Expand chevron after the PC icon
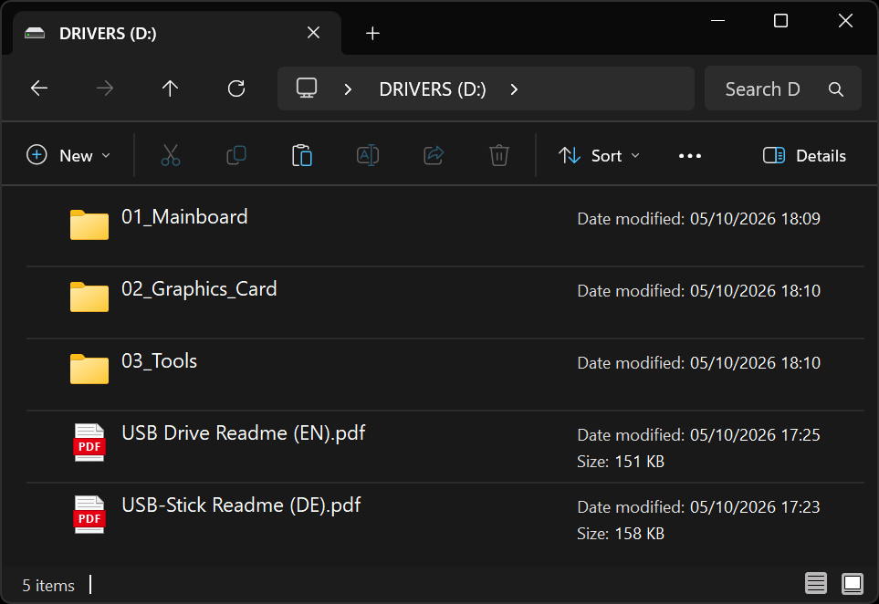 point(348,89)
